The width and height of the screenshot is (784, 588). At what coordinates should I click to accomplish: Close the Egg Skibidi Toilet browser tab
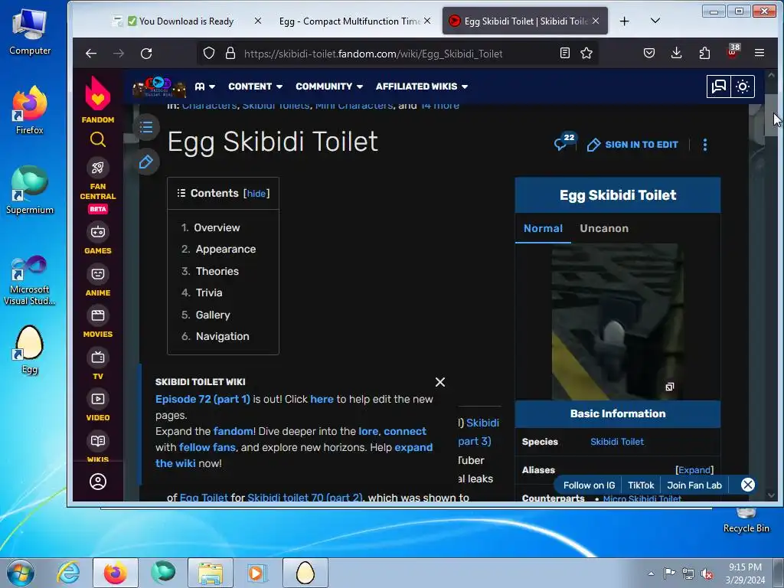596,21
